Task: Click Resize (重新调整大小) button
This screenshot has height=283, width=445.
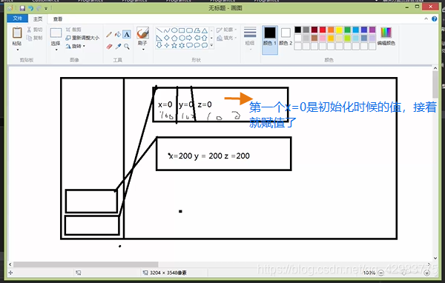Action: pyautogui.click(x=82, y=38)
